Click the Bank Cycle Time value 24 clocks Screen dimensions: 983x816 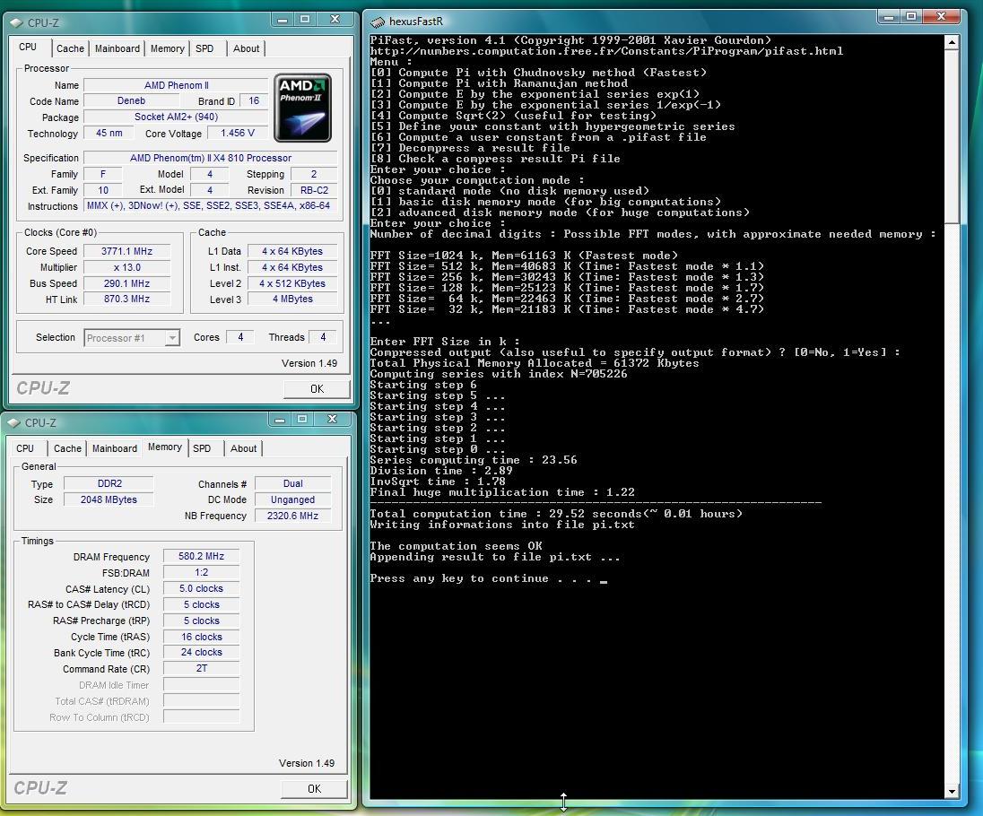201,653
